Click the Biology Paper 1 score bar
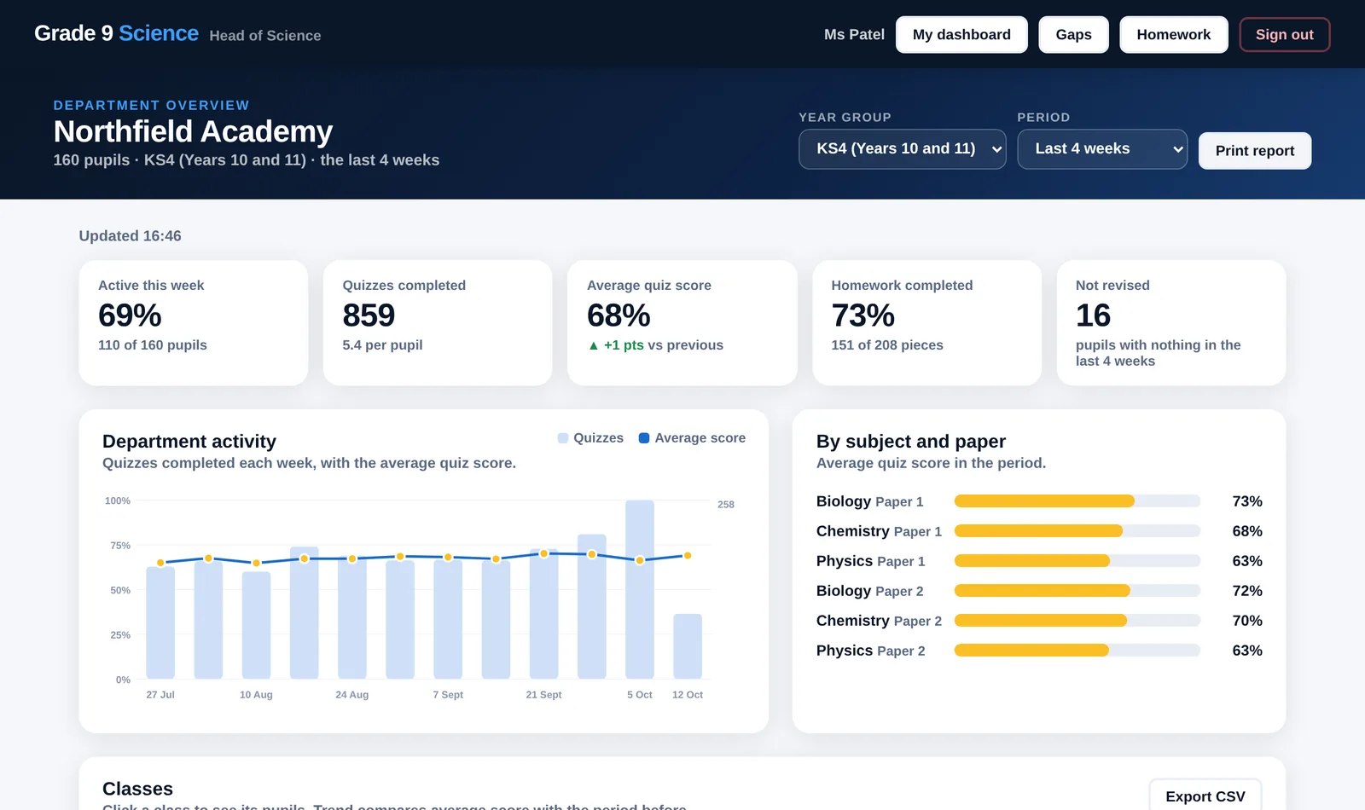The image size is (1365, 810). [x=1077, y=501]
